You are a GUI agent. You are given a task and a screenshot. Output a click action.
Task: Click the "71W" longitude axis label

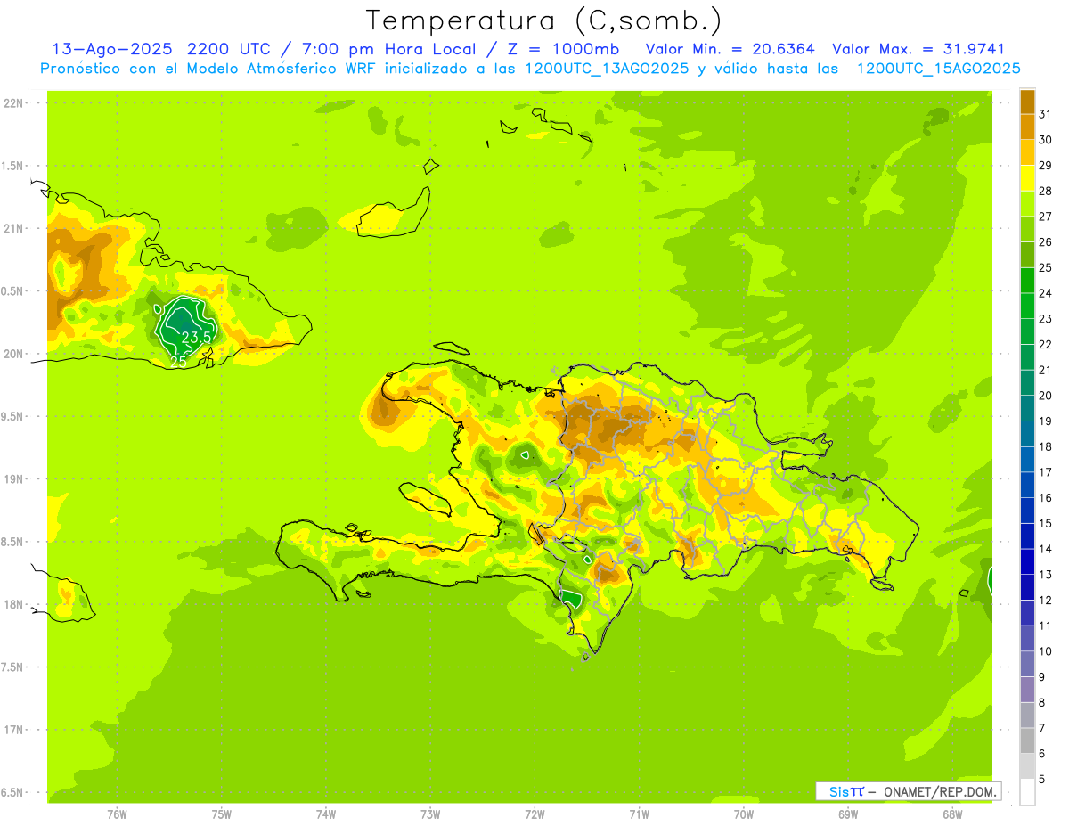coord(639,814)
